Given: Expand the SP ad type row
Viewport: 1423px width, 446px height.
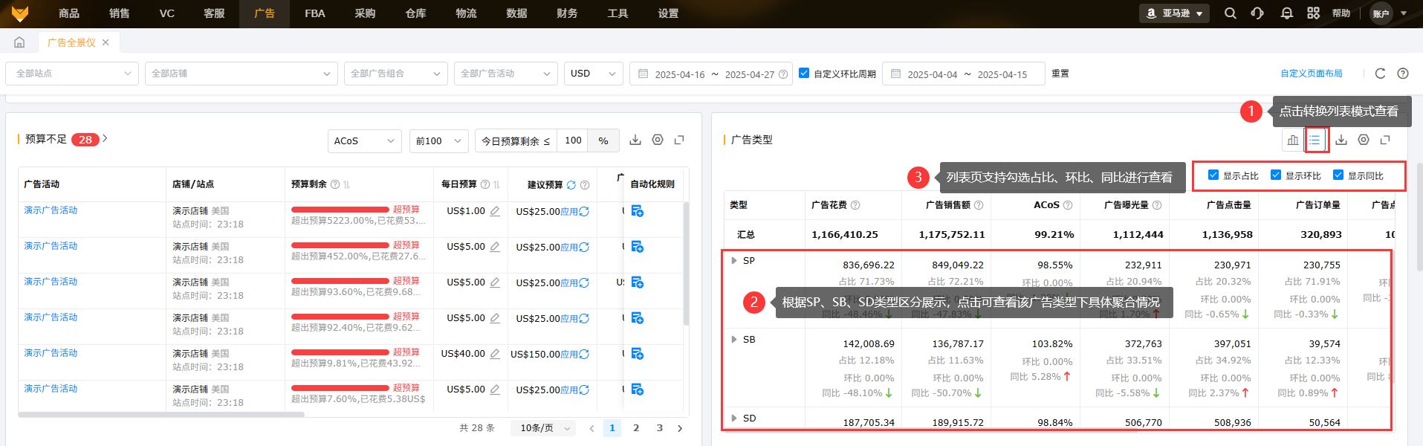Looking at the screenshot, I should pos(734,261).
